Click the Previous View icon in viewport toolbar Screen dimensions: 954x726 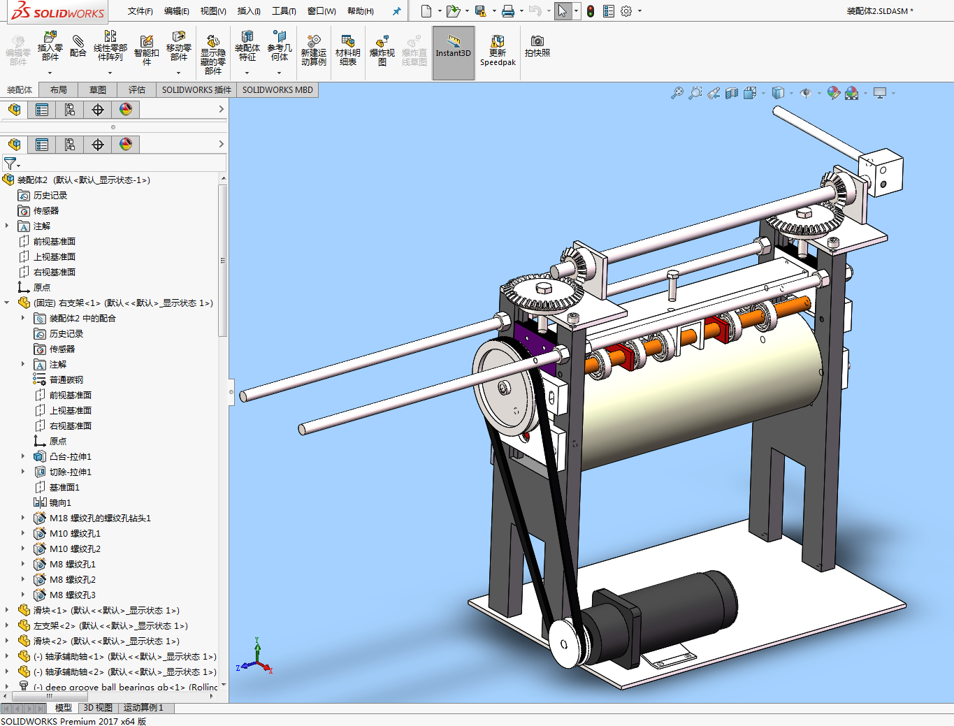point(714,93)
